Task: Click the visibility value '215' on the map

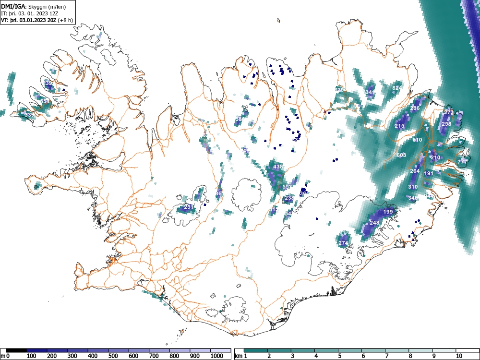Action: [399, 126]
